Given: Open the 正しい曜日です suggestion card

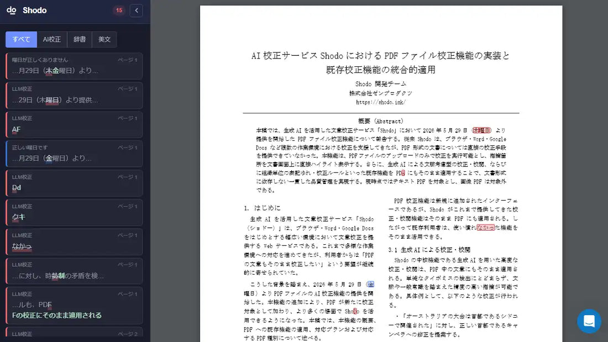Looking at the screenshot, I should [x=74, y=154].
